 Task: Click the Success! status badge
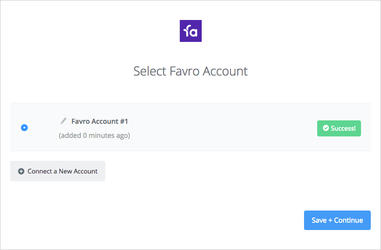point(339,128)
